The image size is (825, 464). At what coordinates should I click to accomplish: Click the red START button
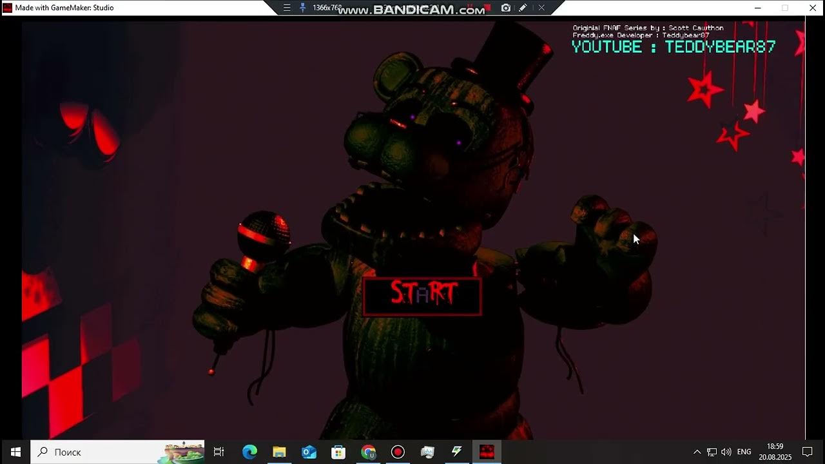coord(422,296)
